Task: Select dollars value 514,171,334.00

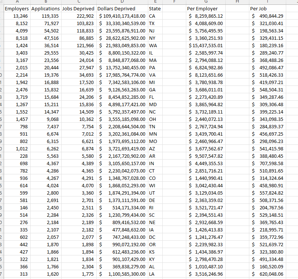Action: pyautogui.click(x=122, y=208)
